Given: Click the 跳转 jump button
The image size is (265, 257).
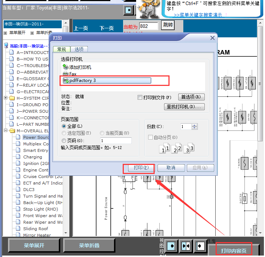Looking at the screenshot, I should (168, 25).
